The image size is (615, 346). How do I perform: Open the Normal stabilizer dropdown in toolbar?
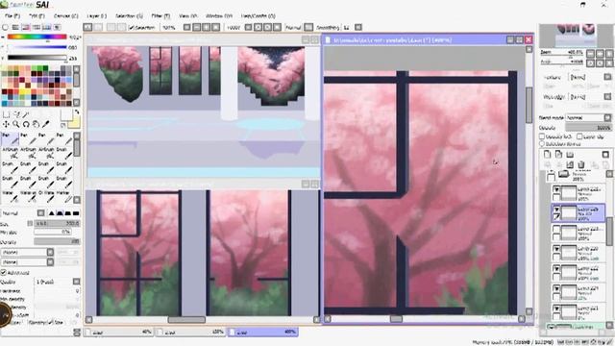tap(308, 27)
